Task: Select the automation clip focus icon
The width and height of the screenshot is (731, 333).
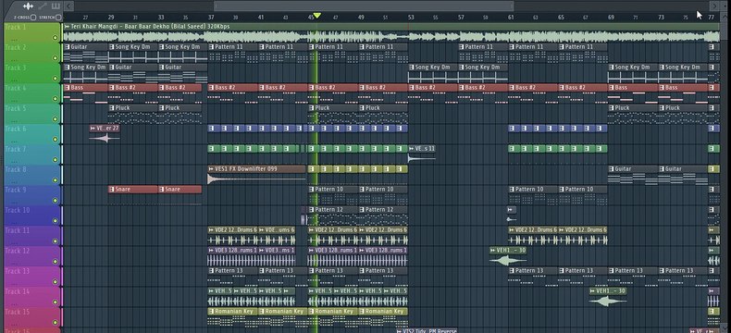Action: pos(43,6)
